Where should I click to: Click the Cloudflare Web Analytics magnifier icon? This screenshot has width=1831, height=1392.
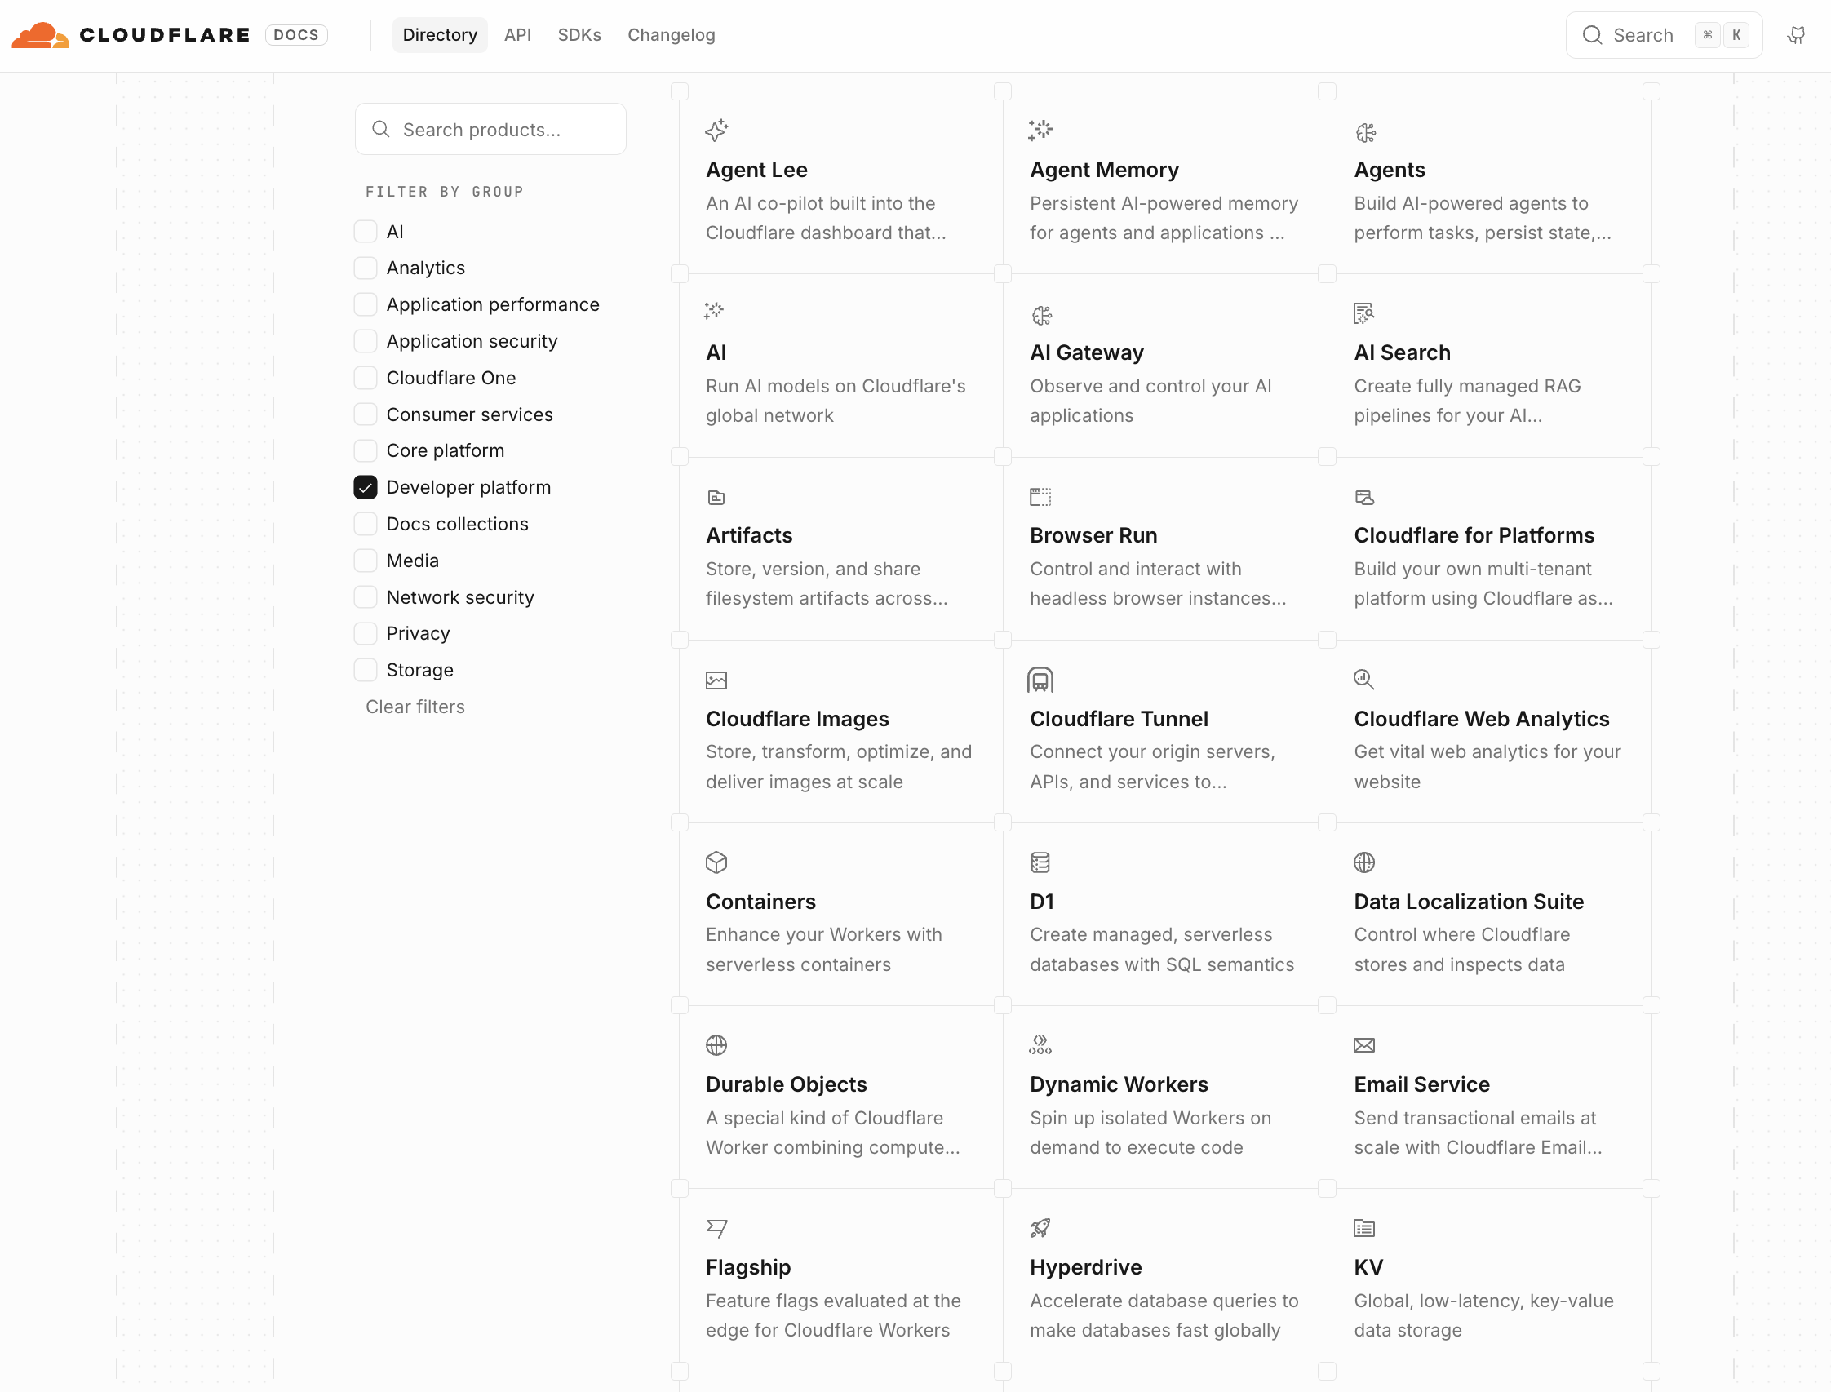1363,680
